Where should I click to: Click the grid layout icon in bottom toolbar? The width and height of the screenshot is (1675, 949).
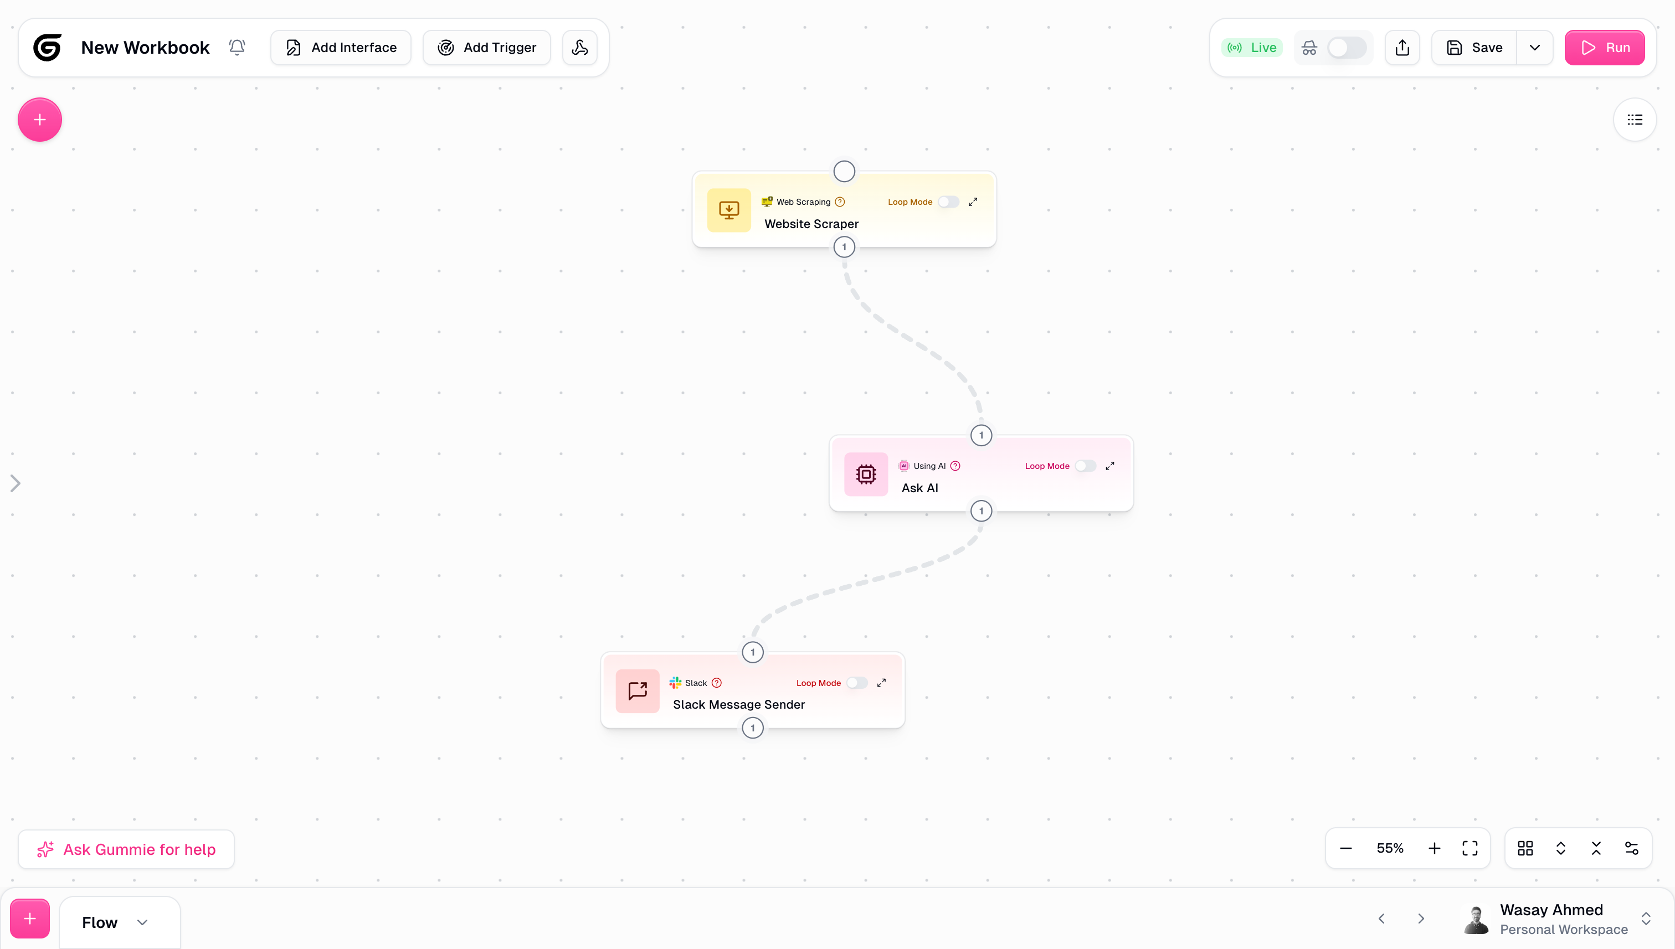tap(1525, 848)
